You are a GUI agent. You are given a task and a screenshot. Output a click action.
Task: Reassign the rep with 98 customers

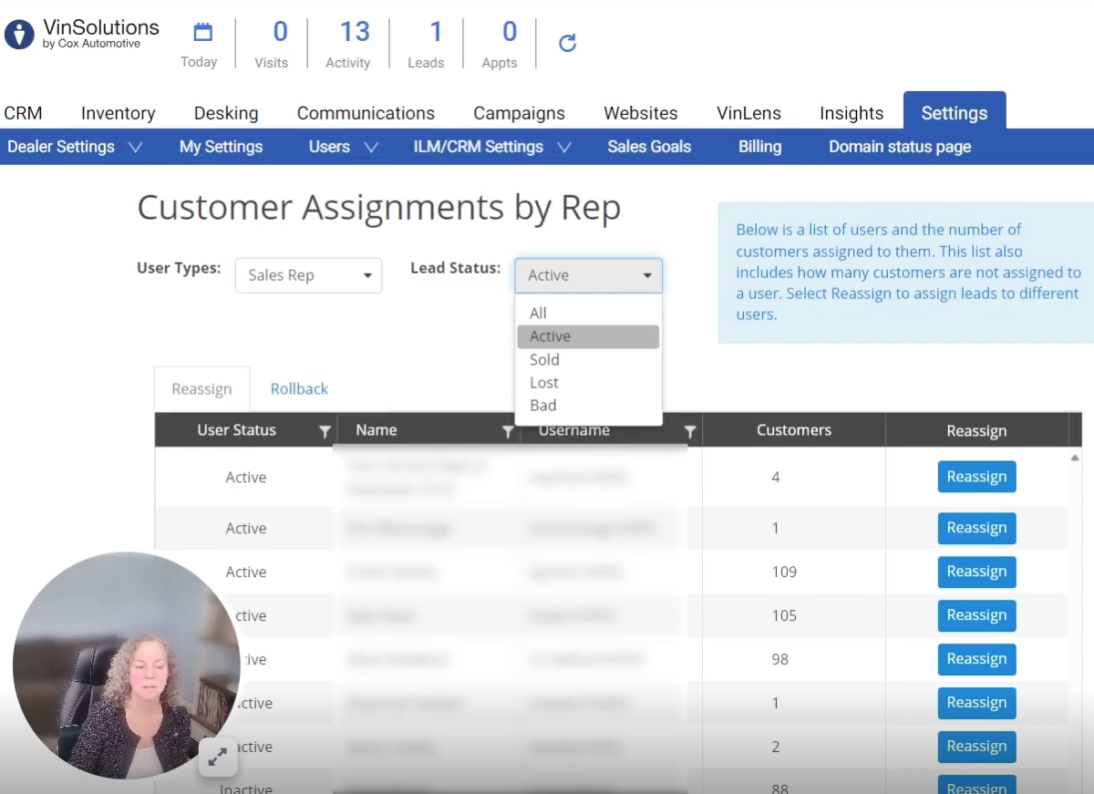[976, 659]
